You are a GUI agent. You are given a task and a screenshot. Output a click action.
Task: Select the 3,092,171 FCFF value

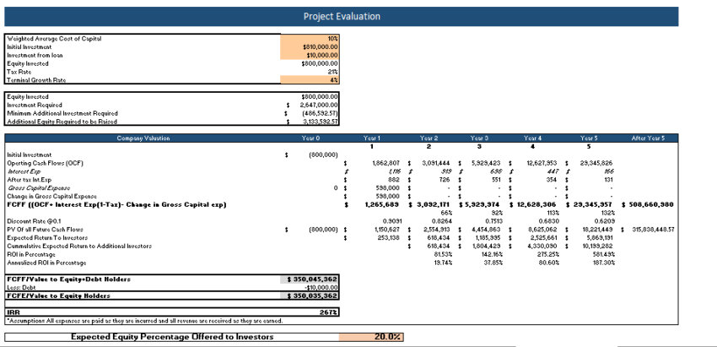[x=434, y=204]
